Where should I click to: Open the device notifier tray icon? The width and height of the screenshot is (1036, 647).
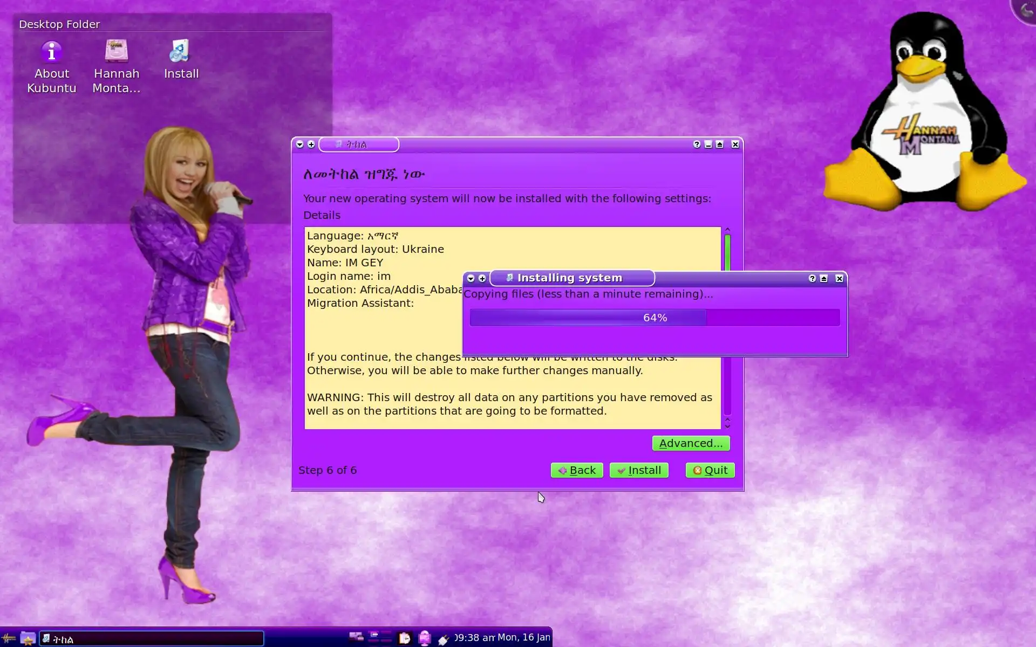(x=425, y=638)
